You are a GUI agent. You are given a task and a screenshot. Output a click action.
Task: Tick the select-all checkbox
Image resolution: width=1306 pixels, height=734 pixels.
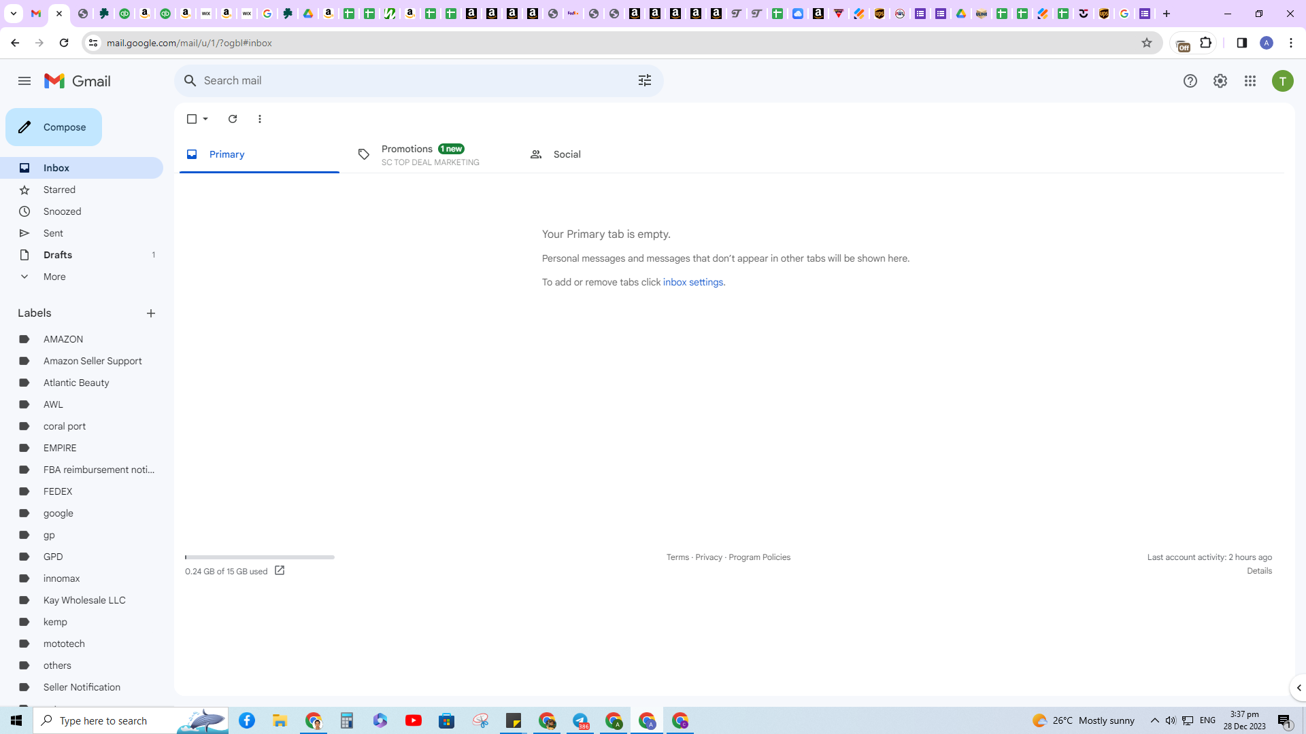192,119
